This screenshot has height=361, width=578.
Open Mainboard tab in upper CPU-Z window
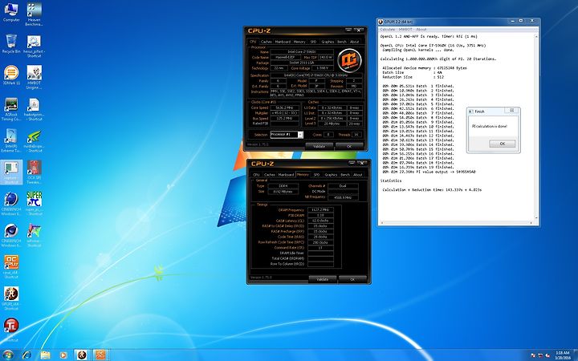pos(283,42)
